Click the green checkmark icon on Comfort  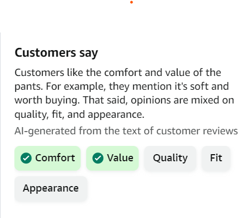[x=26, y=158]
